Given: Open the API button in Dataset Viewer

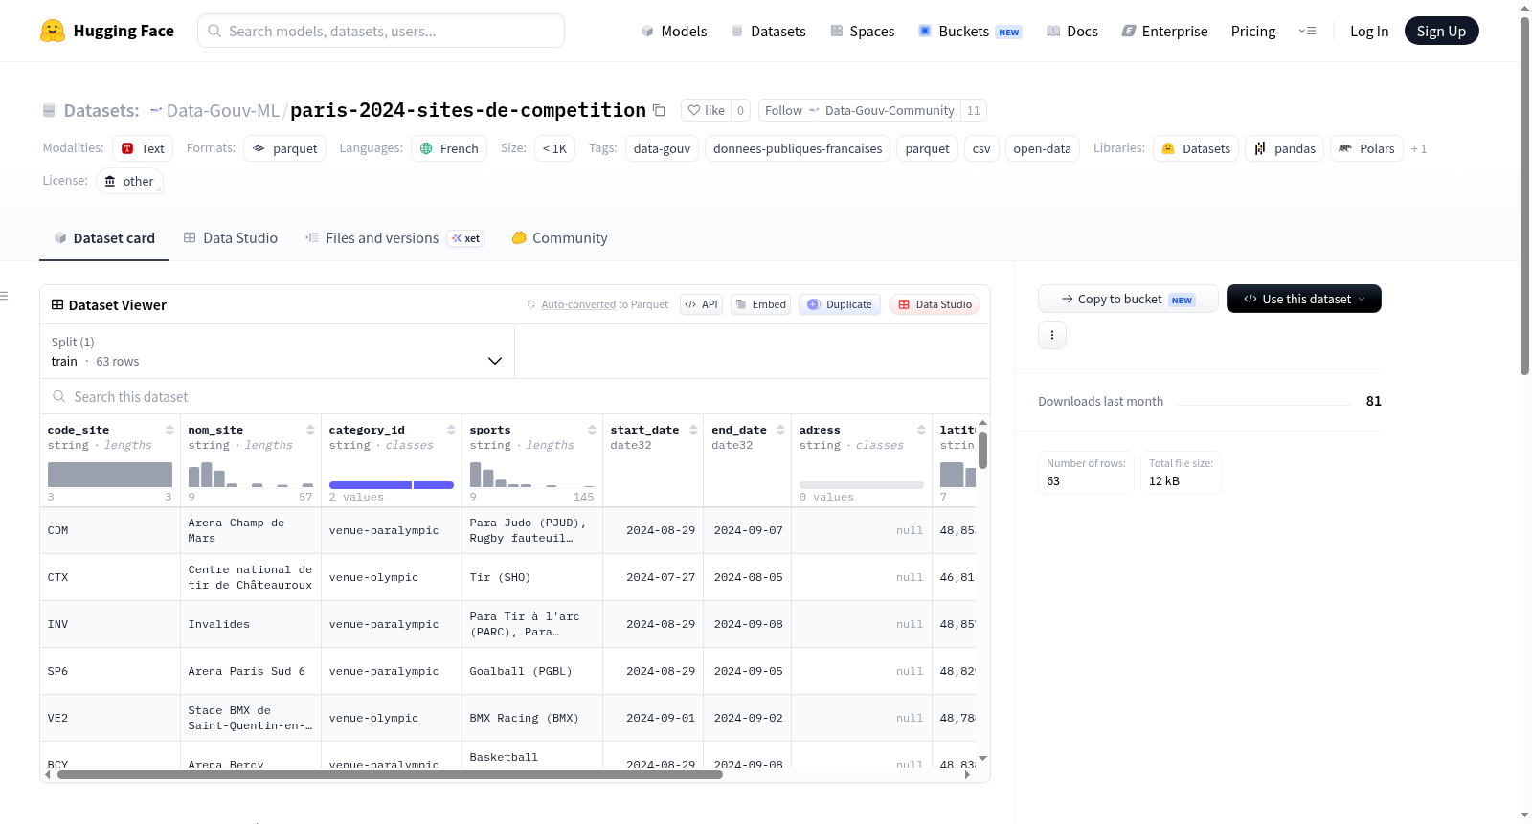Looking at the screenshot, I should 701,304.
